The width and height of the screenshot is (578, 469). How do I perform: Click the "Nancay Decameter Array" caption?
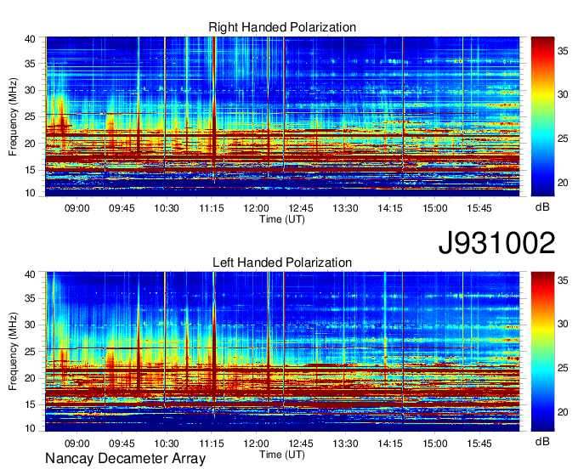coord(125,459)
